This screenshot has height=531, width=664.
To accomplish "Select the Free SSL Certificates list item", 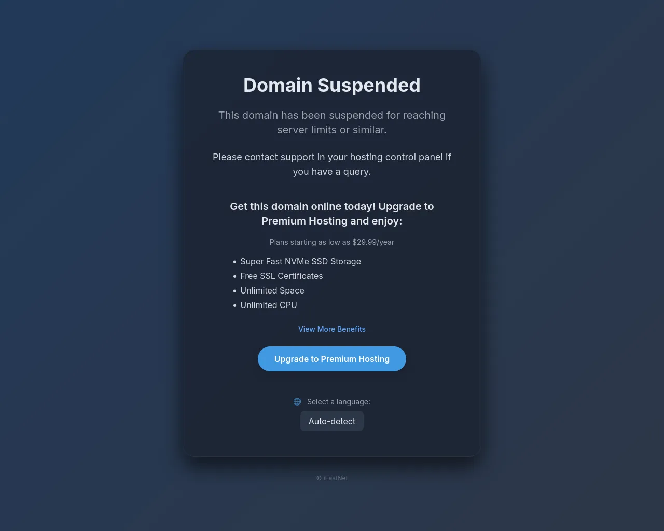I will (x=282, y=276).
